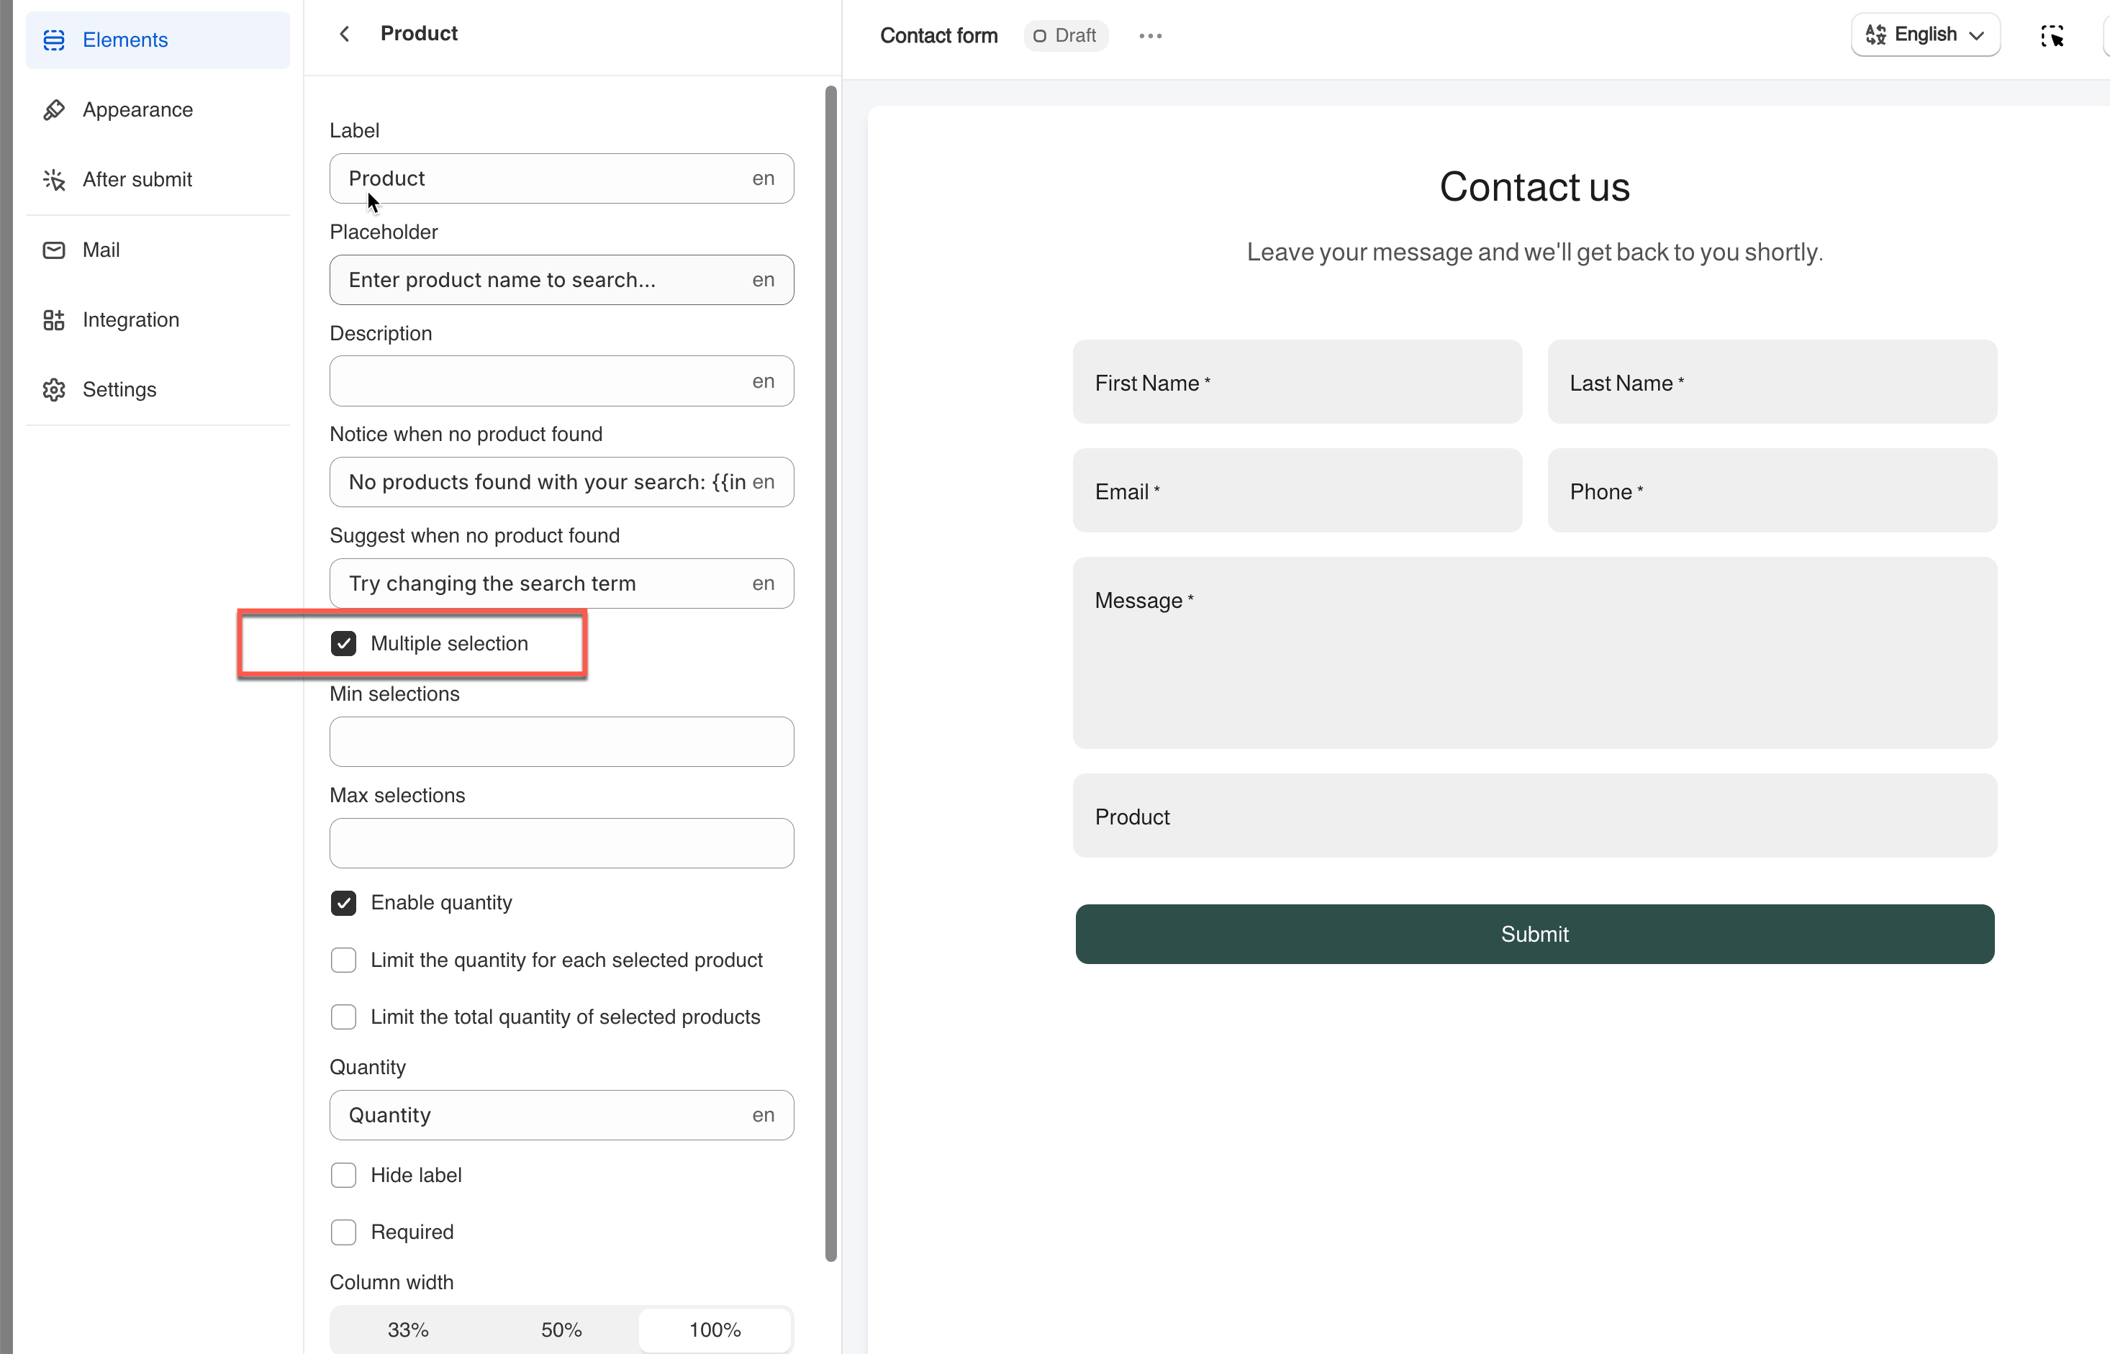The width and height of the screenshot is (2110, 1354).
Task: Click the element selector cursor icon
Action: coord(2052,36)
